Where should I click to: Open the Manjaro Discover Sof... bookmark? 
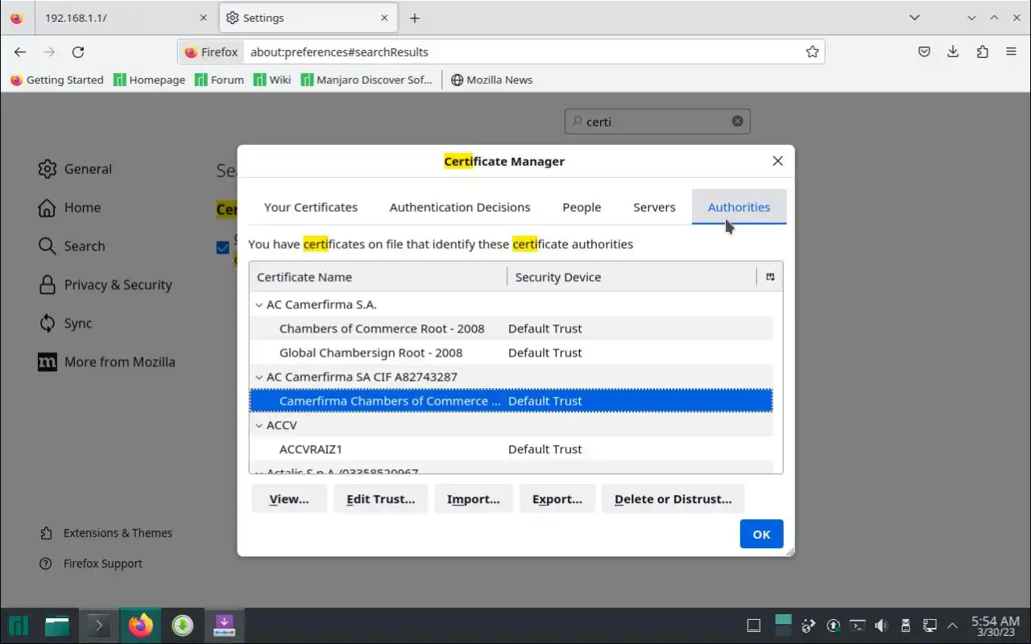[366, 80]
